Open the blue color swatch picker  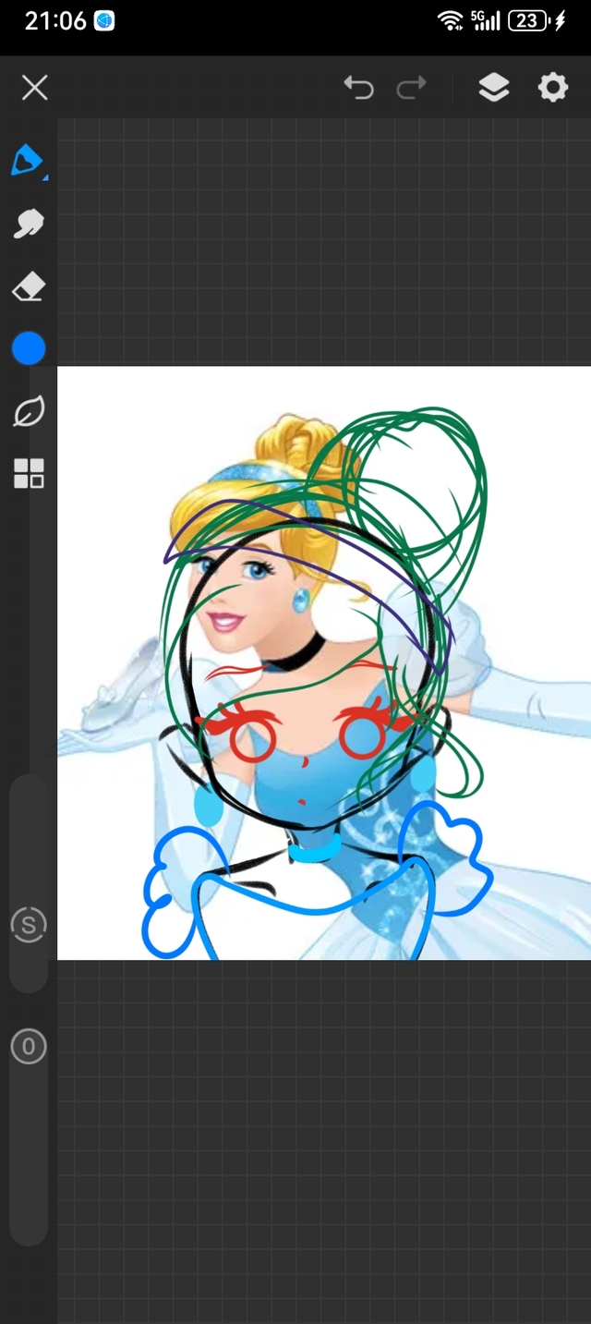(x=29, y=348)
